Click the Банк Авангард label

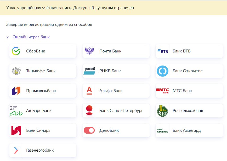tap(187, 130)
